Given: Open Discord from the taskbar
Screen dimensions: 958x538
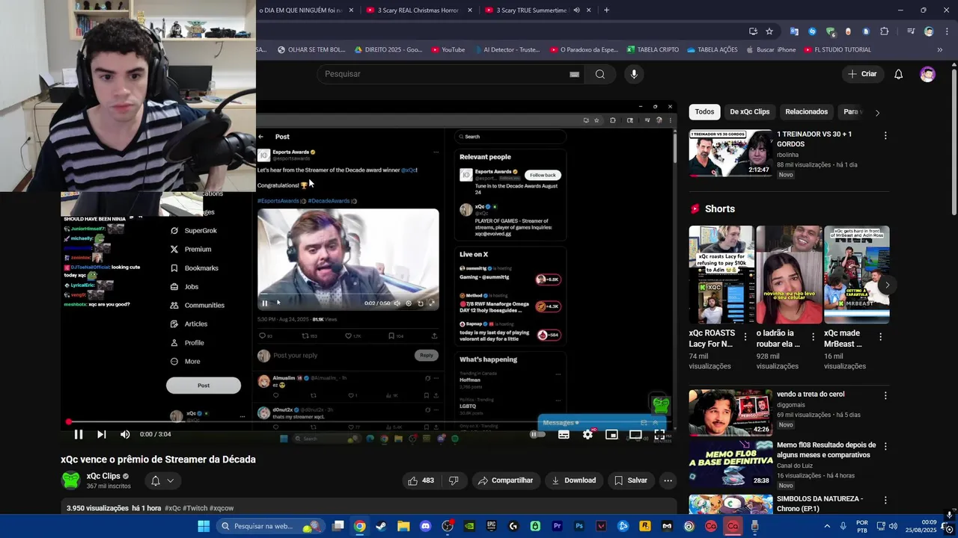Looking at the screenshot, I should [x=426, y=526].
